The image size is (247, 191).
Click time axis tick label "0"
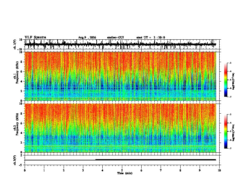(x=25, y=170)
